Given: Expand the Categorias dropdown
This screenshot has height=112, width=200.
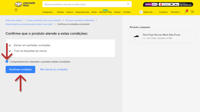Looking at the screenshot, I should [x=48, y=12].
